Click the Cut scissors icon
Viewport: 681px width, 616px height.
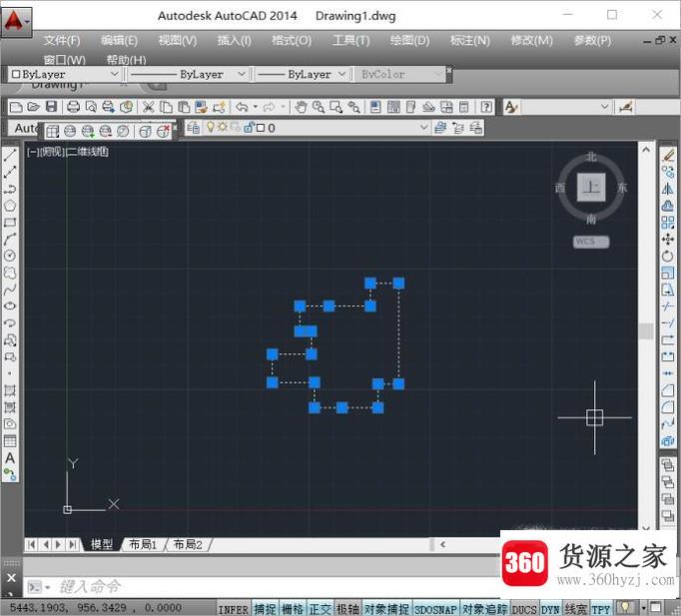[148, 107]
